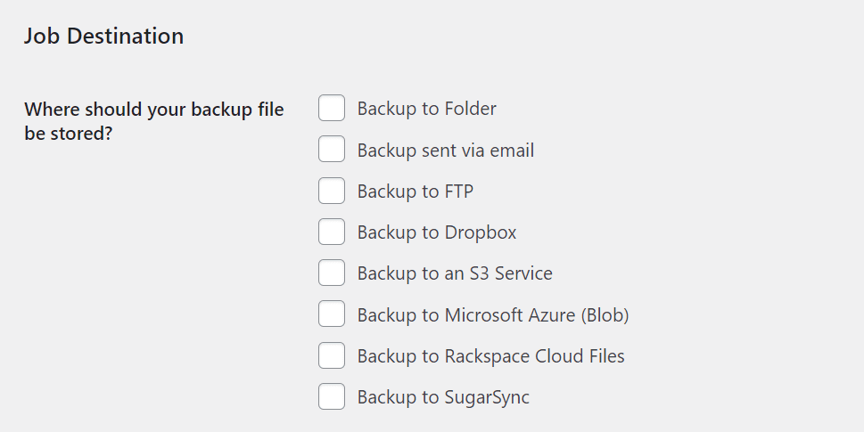Tick the Backup to SugarSync checkbox
This screenshot has width=864, height=432.
pyautogui.click(x=332, y=396)
